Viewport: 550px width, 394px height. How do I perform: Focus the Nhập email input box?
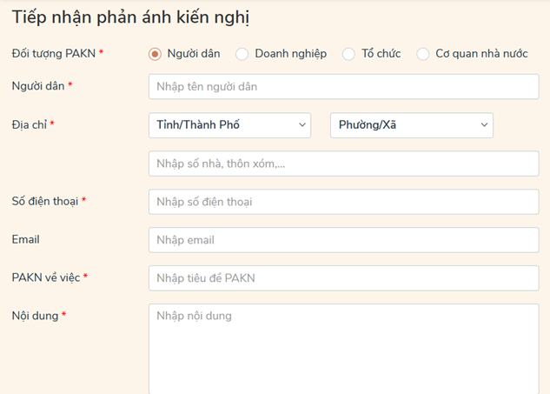344,240
